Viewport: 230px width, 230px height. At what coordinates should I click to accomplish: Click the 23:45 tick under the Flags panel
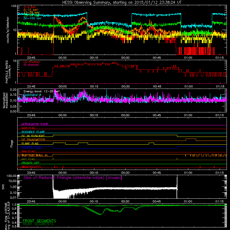(x=31, y=173)
